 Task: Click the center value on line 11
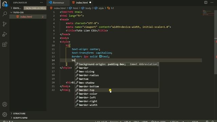coord(94,49)
